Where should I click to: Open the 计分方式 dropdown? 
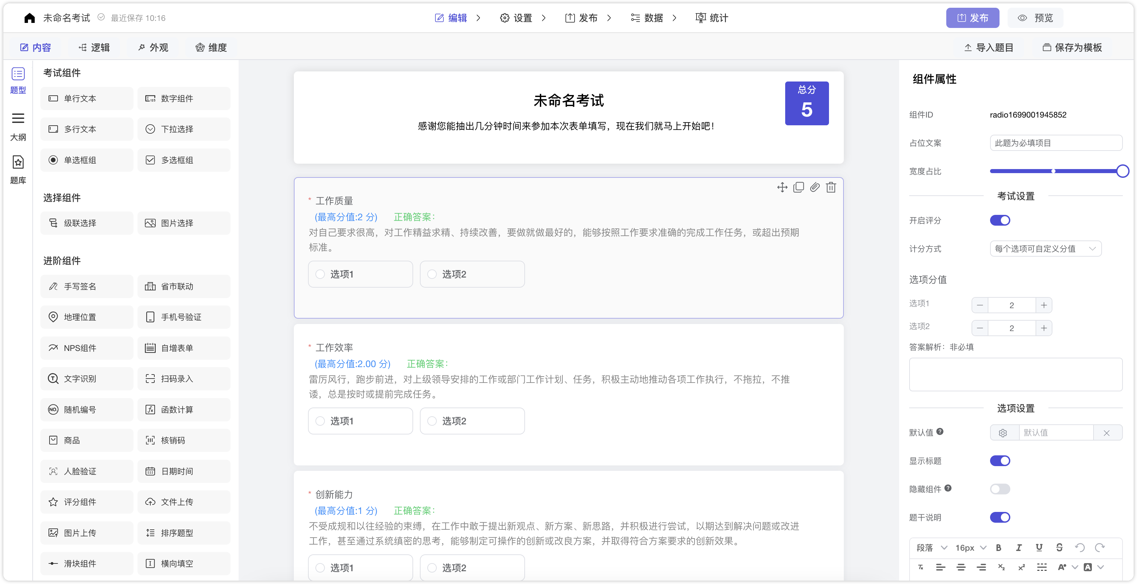[1045, 249]
